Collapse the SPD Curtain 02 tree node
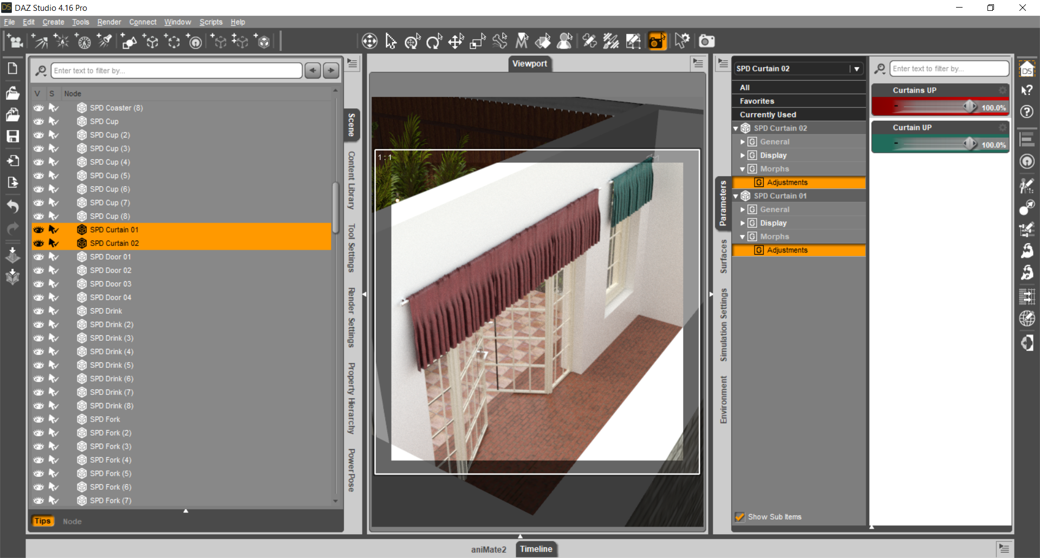This screenshot has height=558, width=1040. pyautogui.click(x=736, y=128)
